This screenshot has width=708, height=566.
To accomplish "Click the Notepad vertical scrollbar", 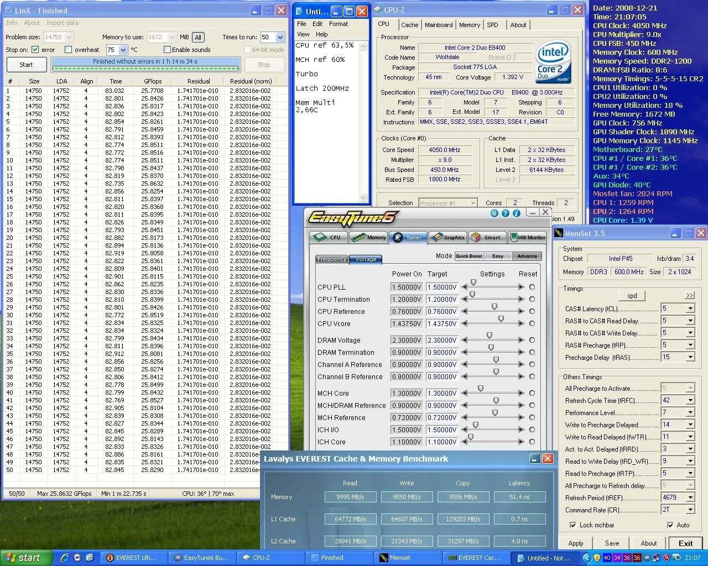I will tap(363, 122).
